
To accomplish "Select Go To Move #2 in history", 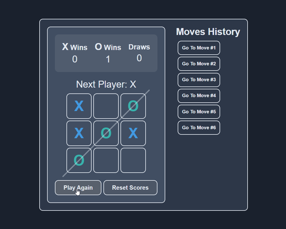I will point(199,64).
